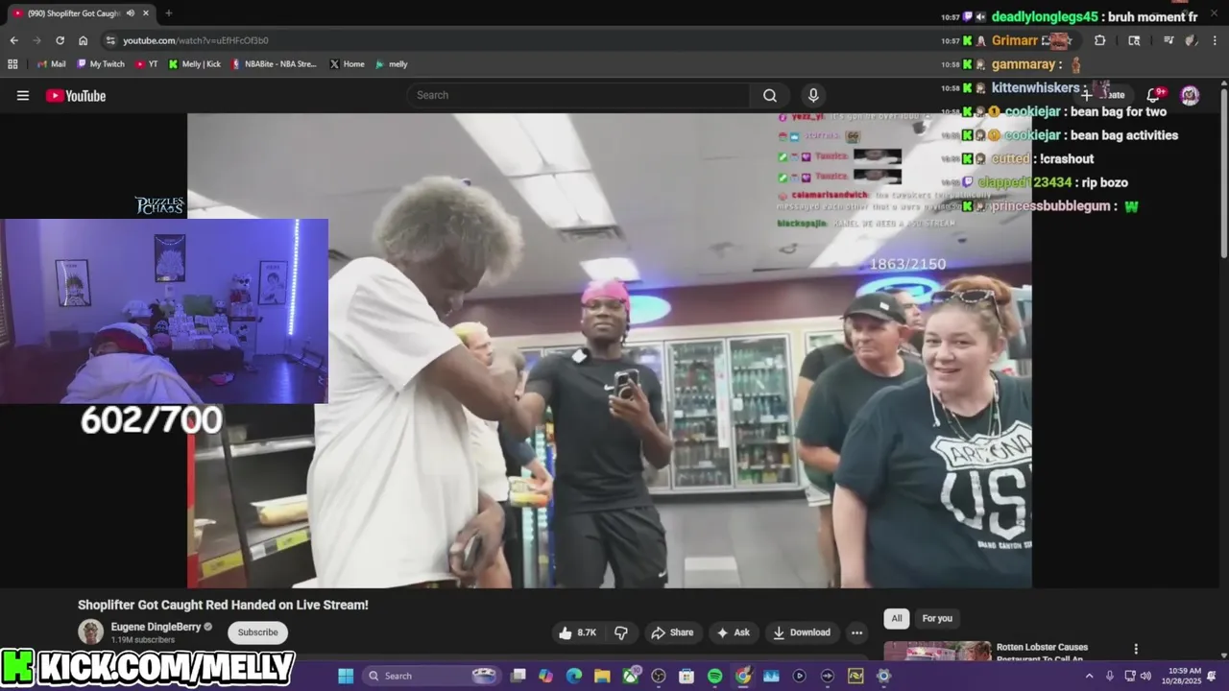Open more actions ellipsis below the video
This screenshot has width=1229, height=691.
(x=856, y=632)
